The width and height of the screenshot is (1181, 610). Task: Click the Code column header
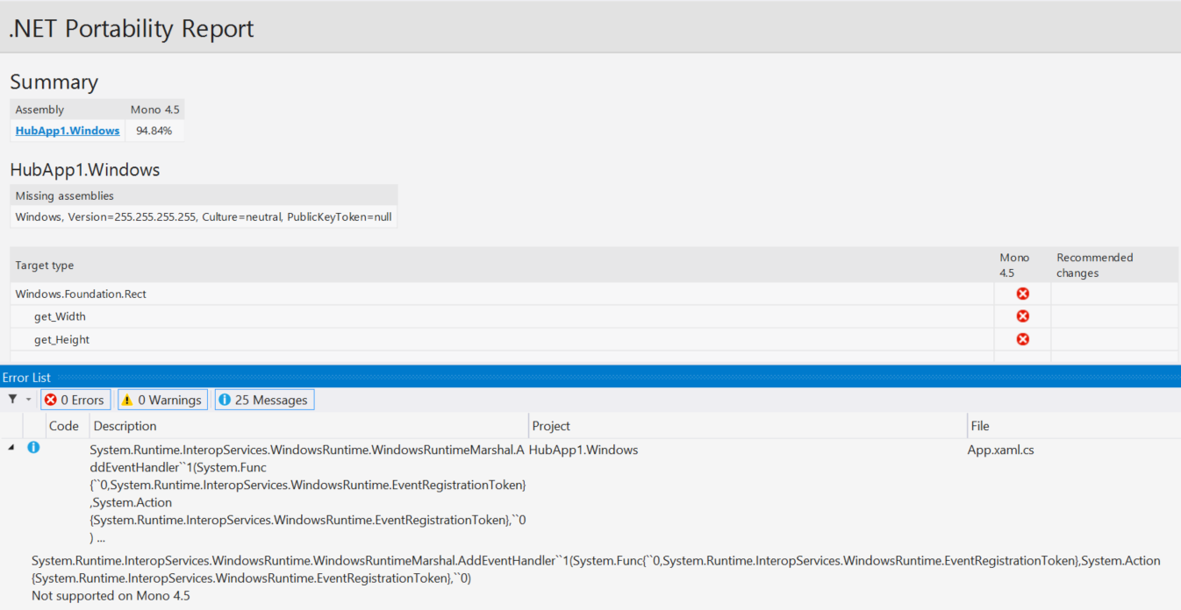tap(66, 426)
